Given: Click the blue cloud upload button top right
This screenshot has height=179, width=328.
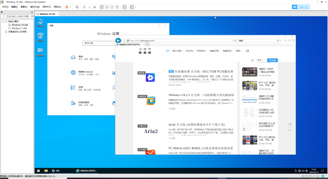Looking at the screenshot, I should [301, 7].
